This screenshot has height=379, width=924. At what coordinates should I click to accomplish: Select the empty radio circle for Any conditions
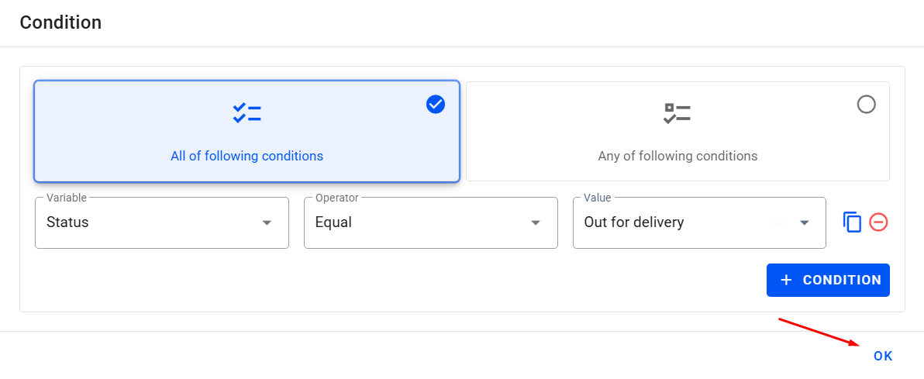(866, 104)
